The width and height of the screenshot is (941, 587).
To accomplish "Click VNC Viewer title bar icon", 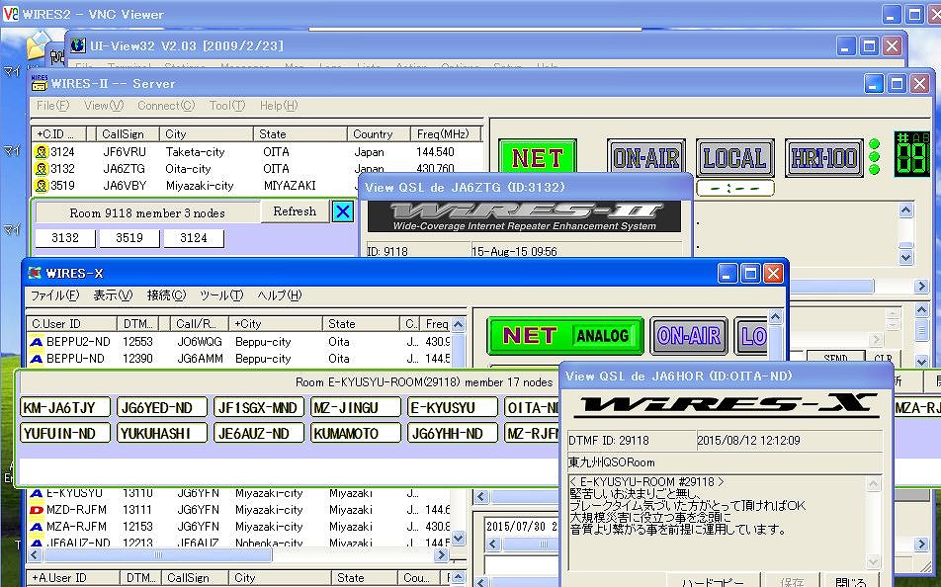I will [x=10, y=13].
